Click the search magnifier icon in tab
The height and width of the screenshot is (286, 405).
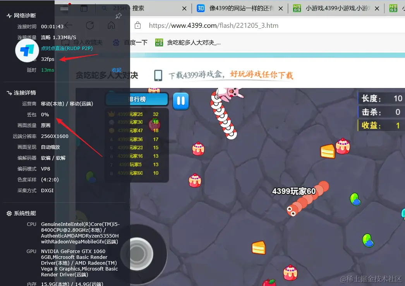click(x=105, y=9)
